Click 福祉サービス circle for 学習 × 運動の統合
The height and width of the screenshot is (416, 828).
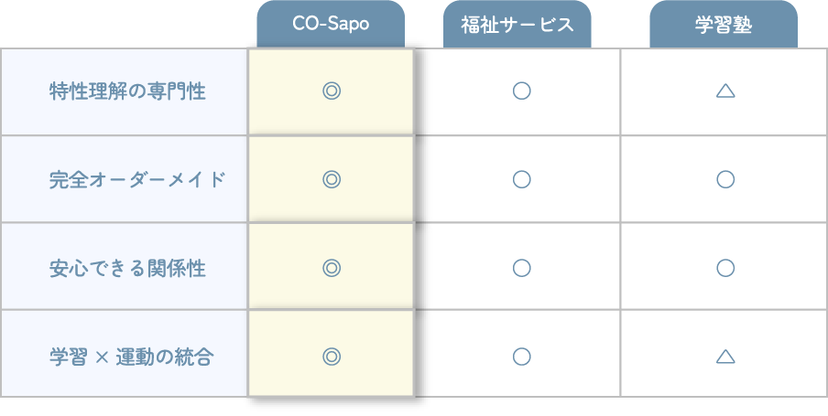pyautogui.click(x=522, y=357)
